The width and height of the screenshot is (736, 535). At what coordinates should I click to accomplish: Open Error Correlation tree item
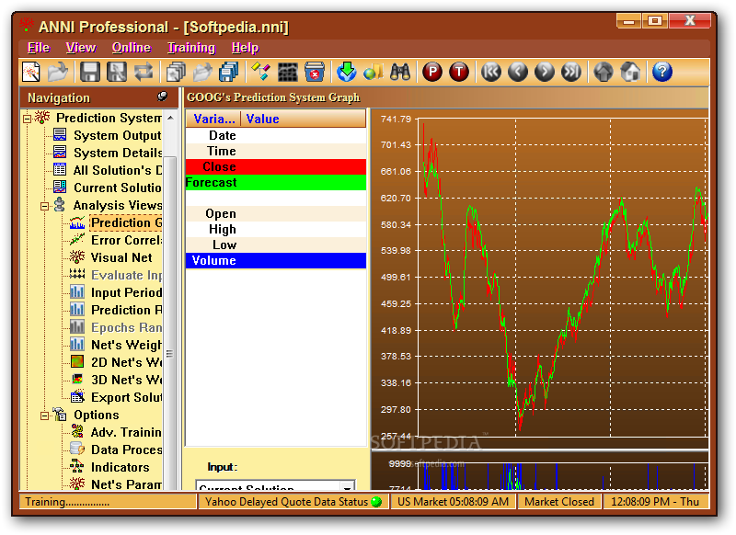tap(126, 240)
